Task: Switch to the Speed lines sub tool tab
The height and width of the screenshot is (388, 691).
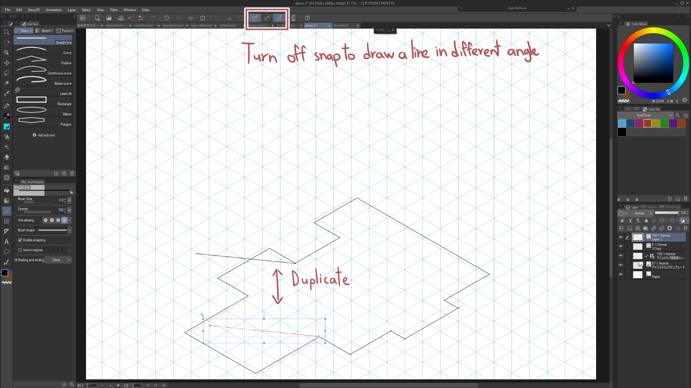Action: 45,31
